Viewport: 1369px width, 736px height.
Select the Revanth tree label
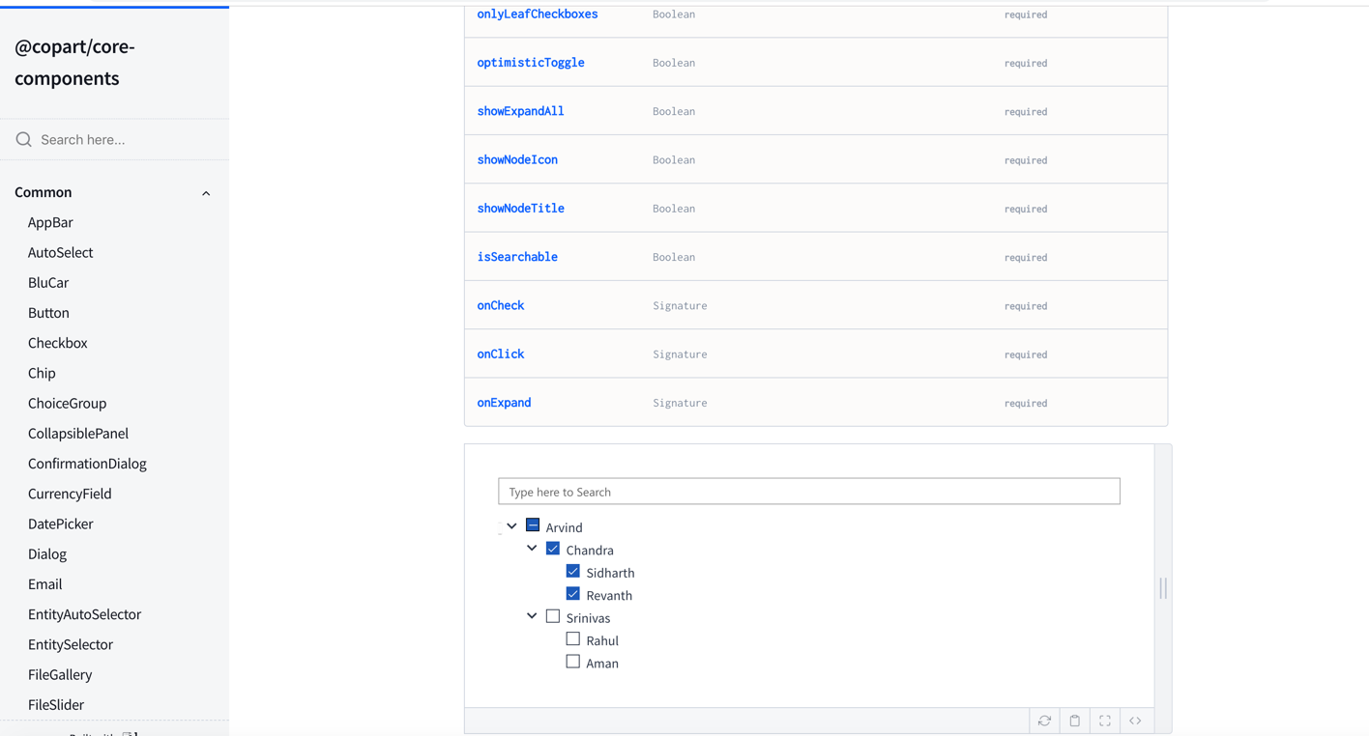point(609,595)
